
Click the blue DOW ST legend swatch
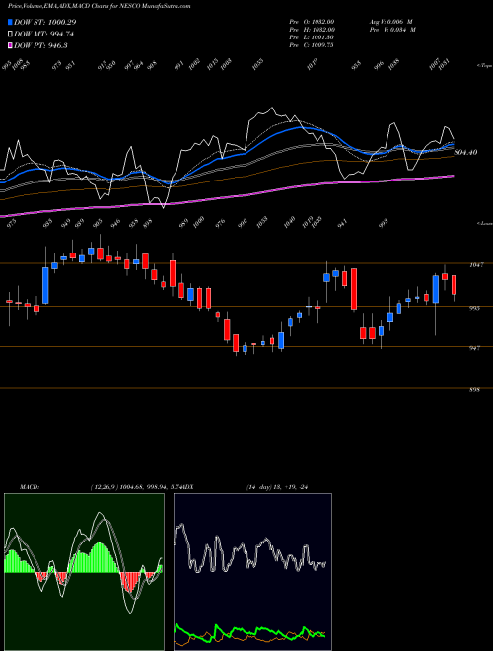click(10, 22)
